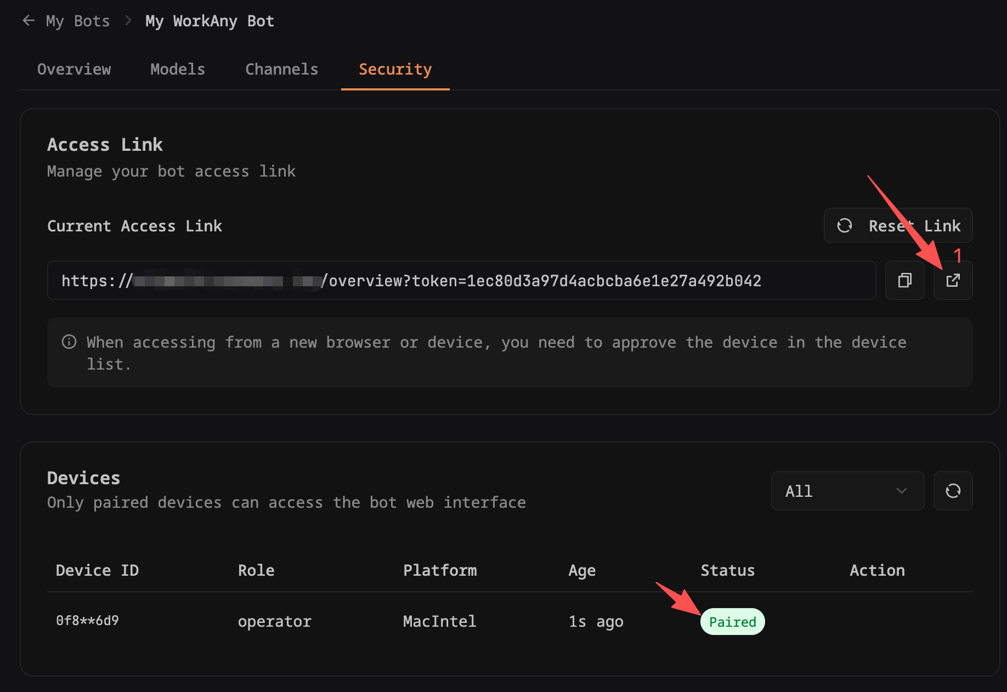Click the Paired status badge
The width and height of the screenshot is (1007, 692).
[732, 622]
